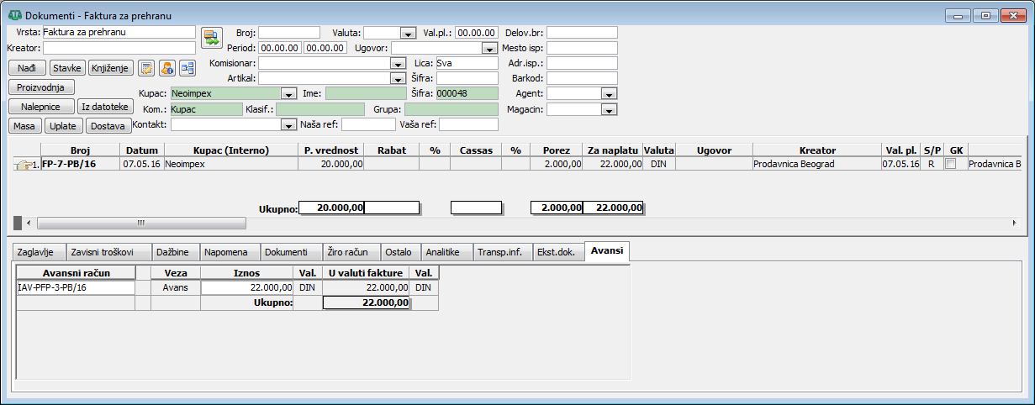
Task: Click the Nađi button
Action: (x=27, y=68)
